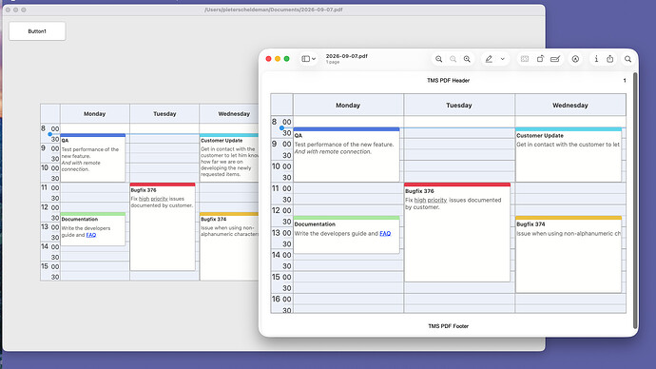The height and width of the screenshot is (369, 656).
Task: Minimize the Preview window with the yellow button
Action: coord(278,59)
